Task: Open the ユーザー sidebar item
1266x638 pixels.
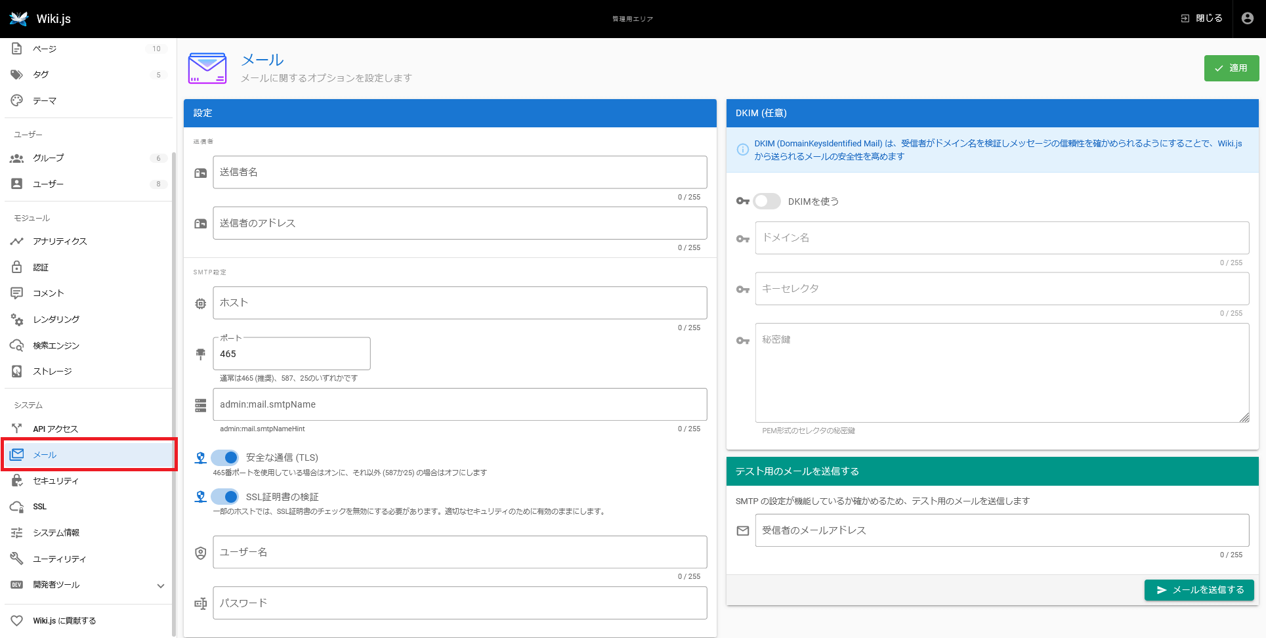Action: [x=88, y=184]
